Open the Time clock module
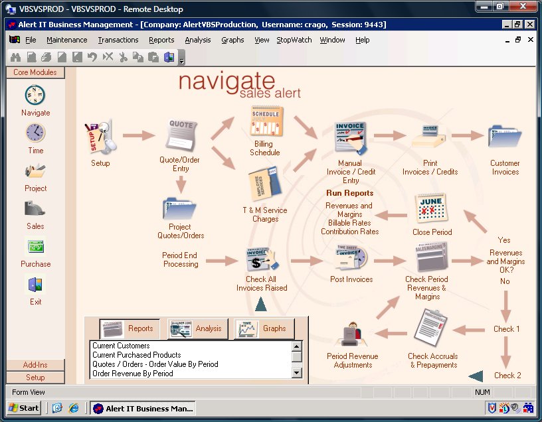 click(x=35, y=133)
